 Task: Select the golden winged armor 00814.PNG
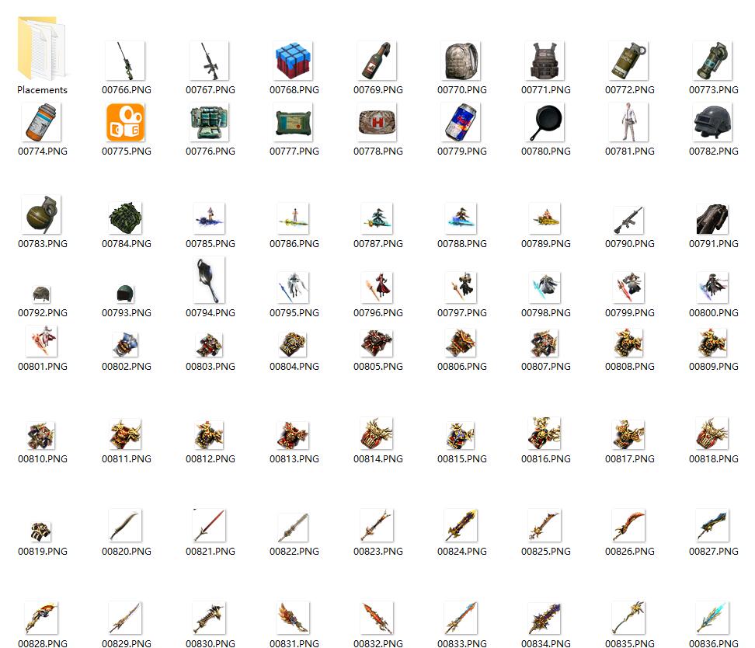(x=377, y=434)
